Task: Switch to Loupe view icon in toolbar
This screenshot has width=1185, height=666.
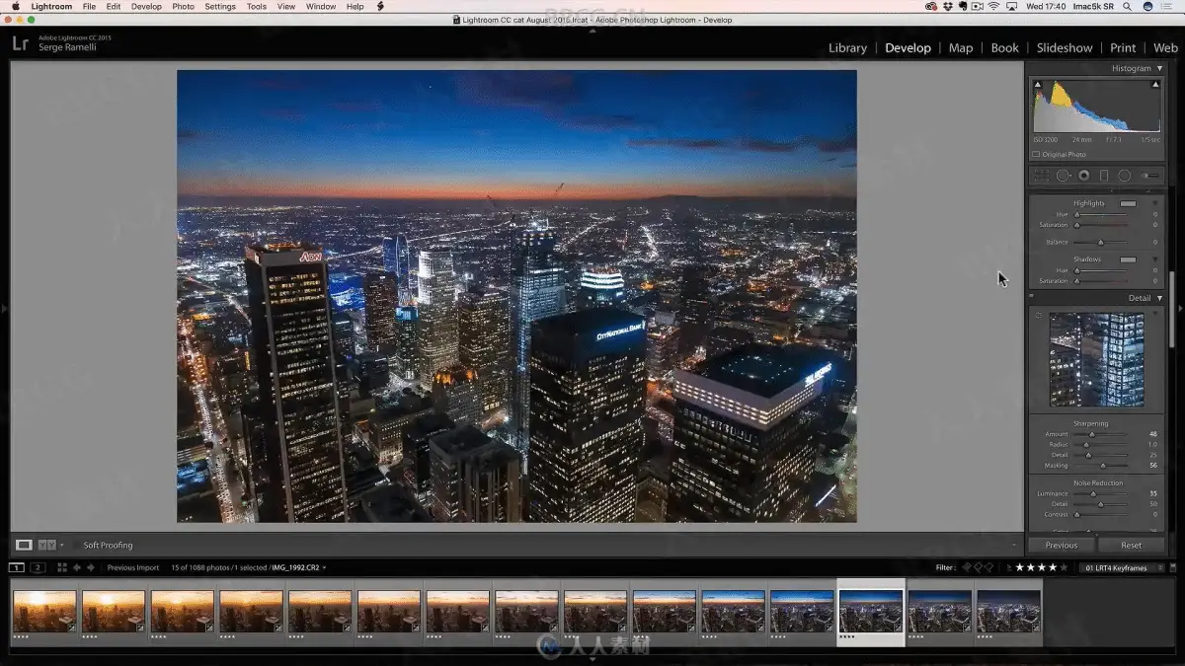Action: [24, 545]
